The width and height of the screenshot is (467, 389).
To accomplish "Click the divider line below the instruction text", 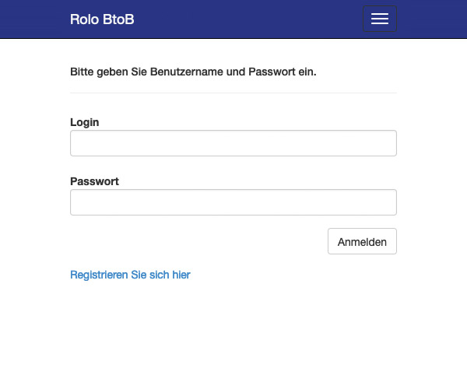I will coord(233,93).
